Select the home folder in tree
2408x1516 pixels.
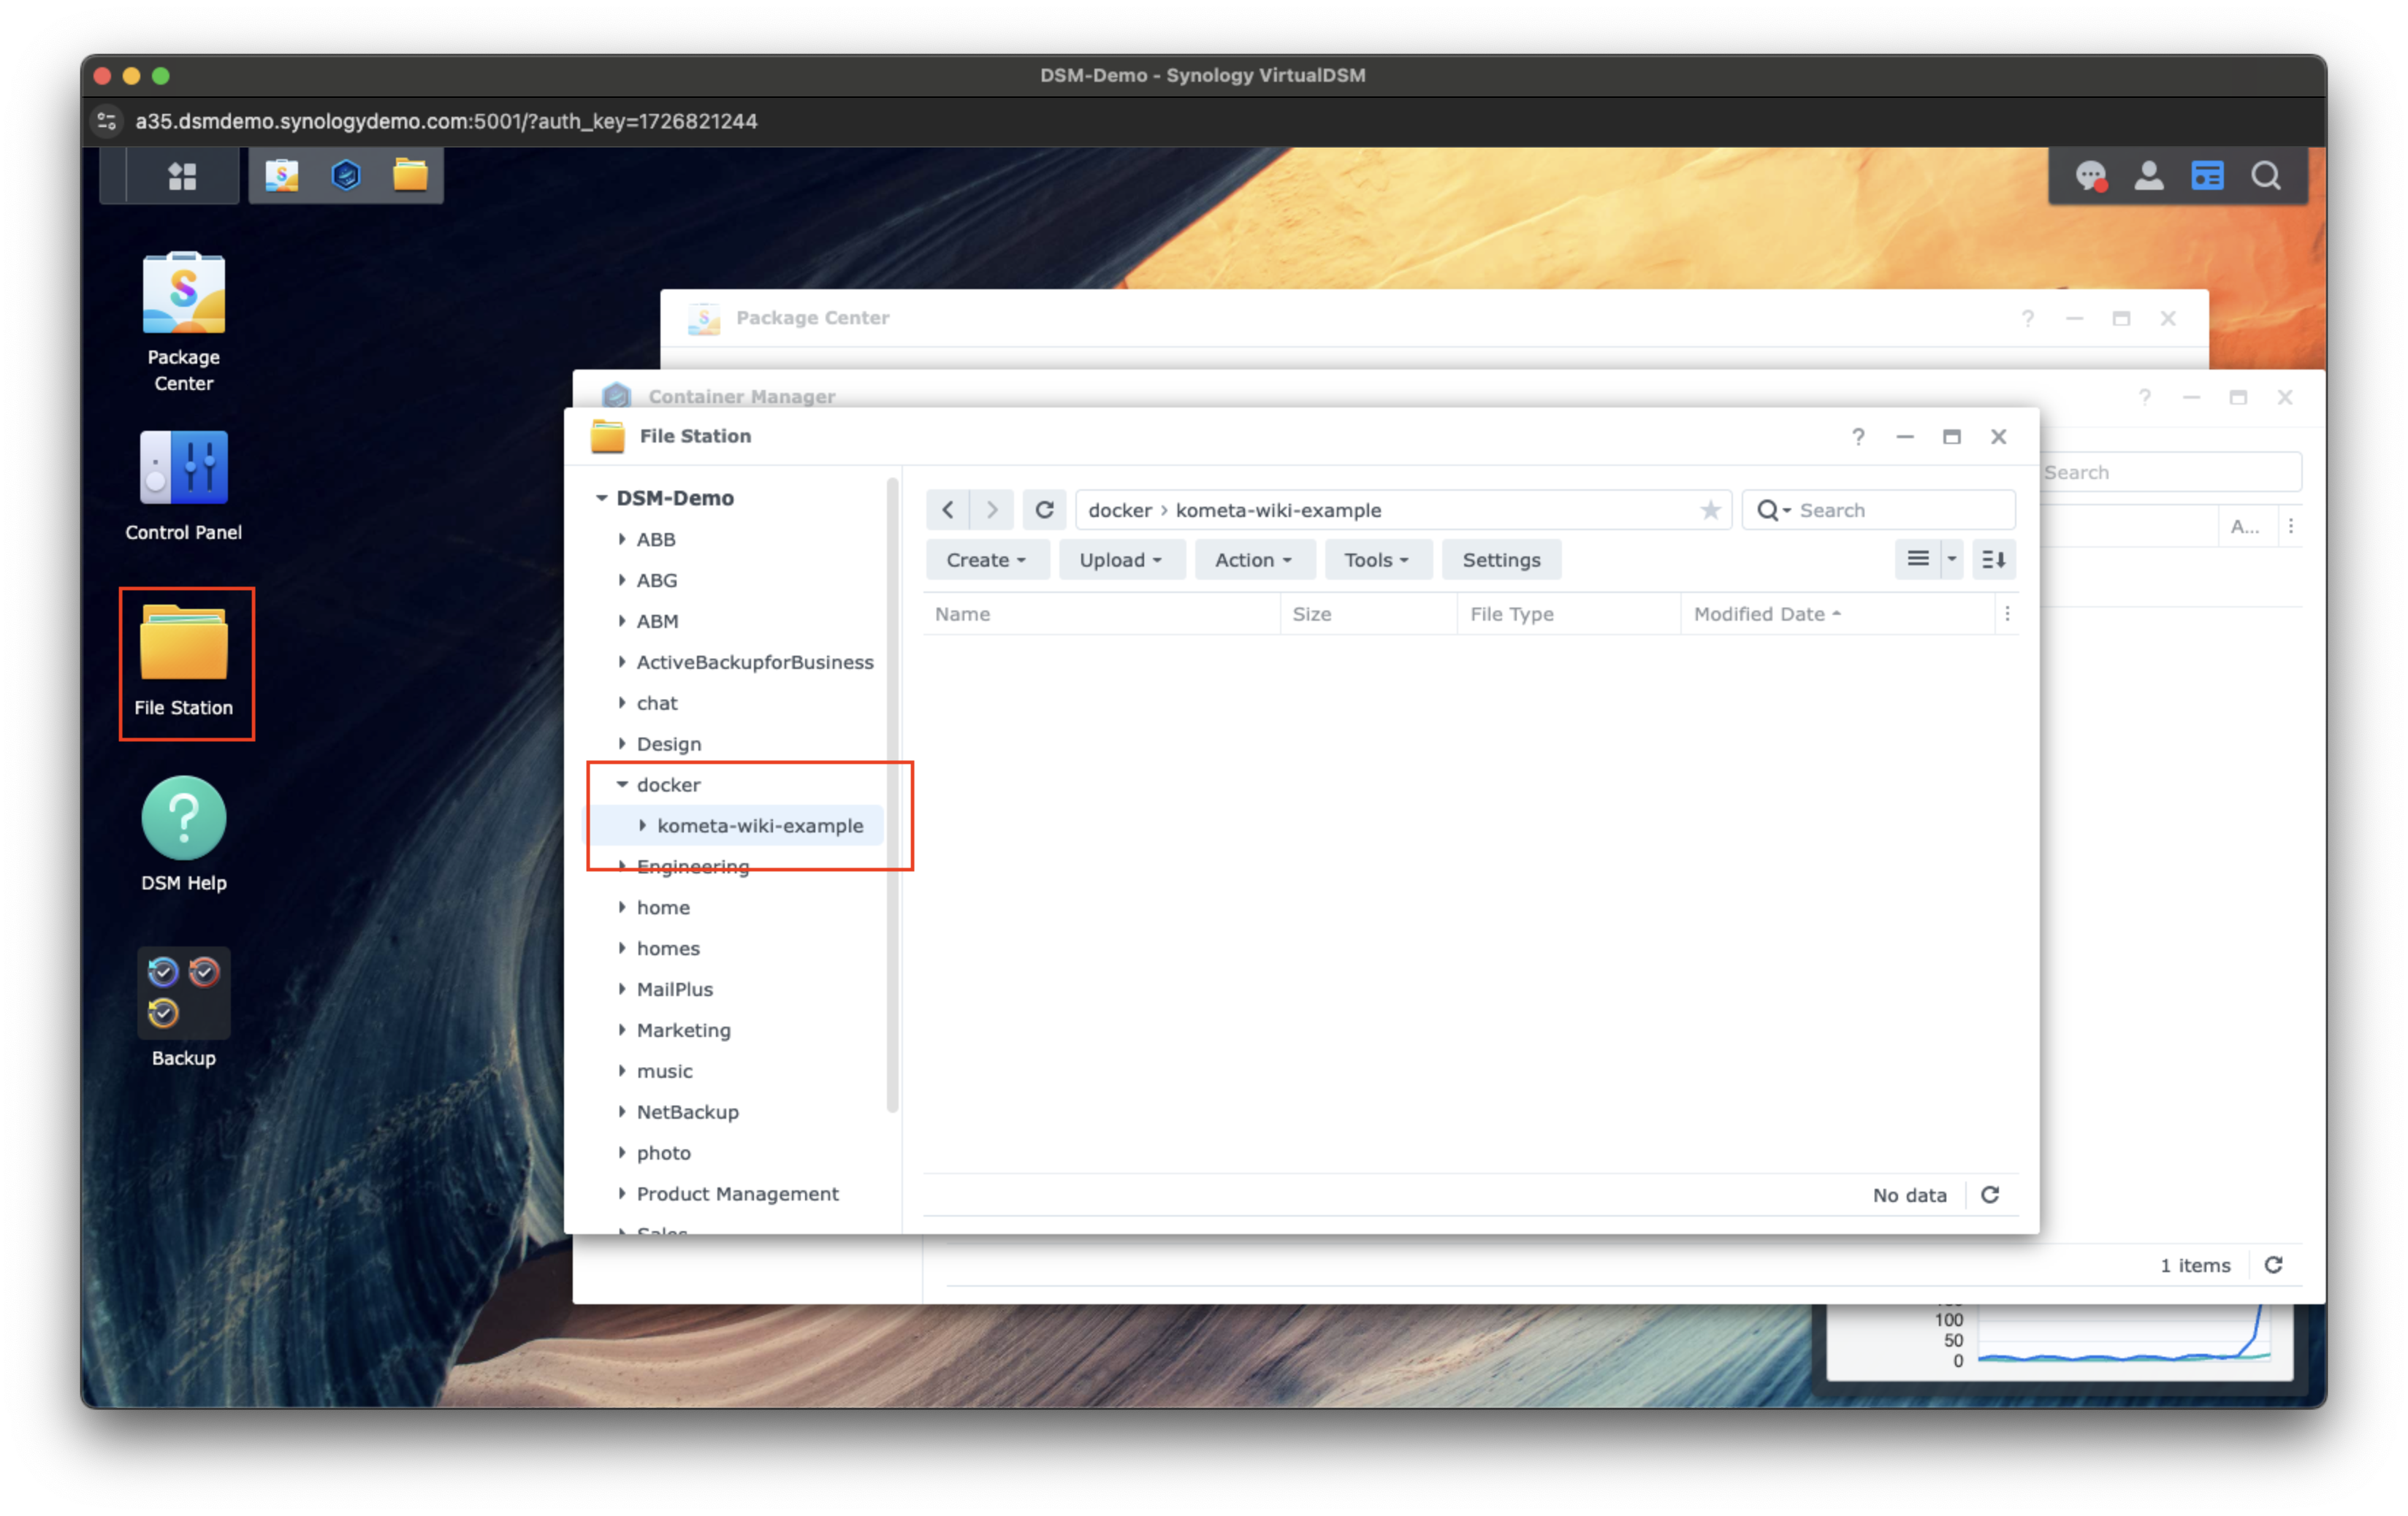663,908
